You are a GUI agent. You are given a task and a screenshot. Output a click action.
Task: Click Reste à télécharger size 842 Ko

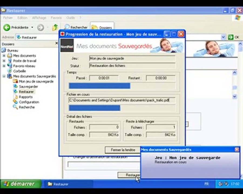tap(161, 135)
